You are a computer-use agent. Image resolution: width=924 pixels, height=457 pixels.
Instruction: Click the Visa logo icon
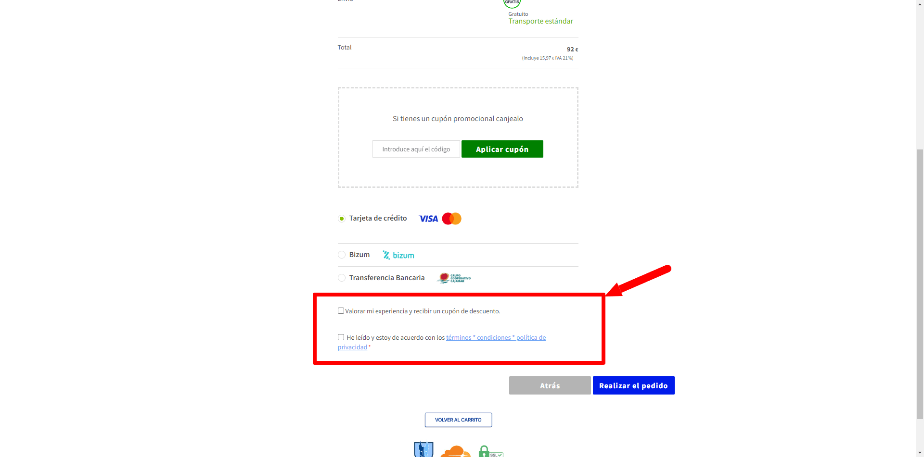(428, 219)
